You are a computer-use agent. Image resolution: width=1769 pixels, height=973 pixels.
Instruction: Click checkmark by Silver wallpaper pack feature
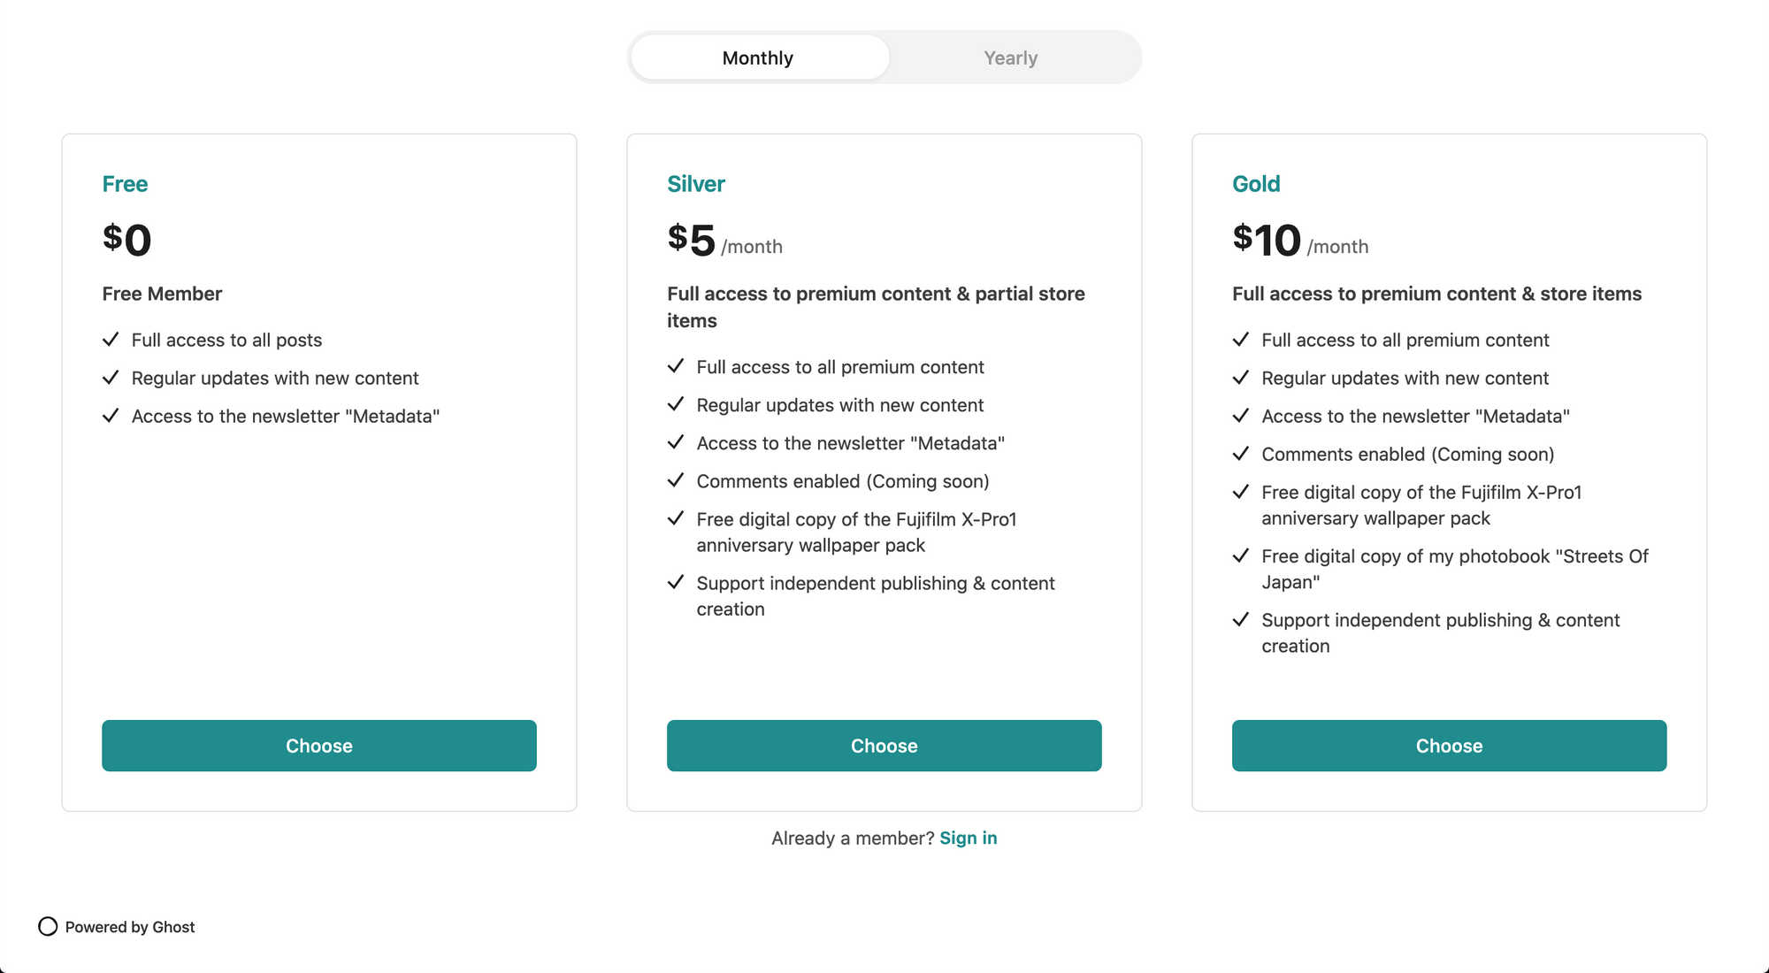tap(676, 518)
